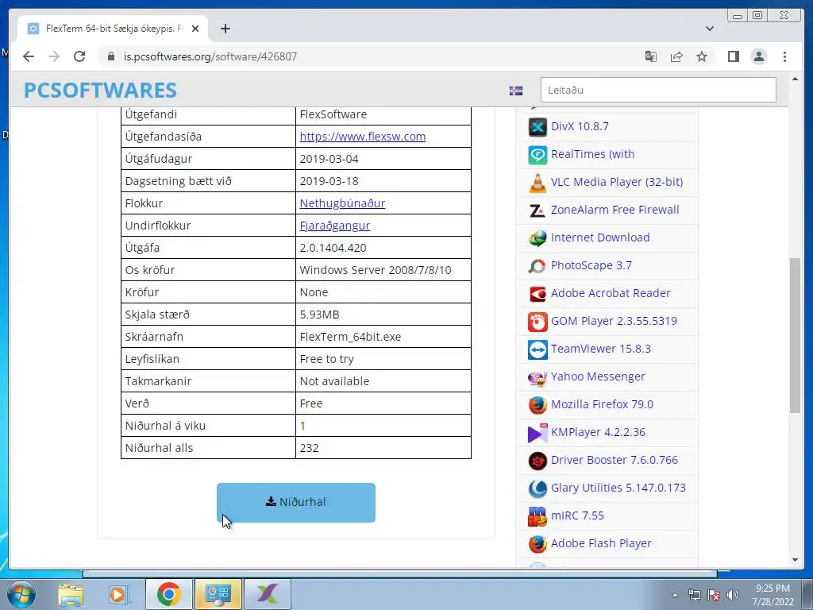
Task: Select the 5.93MB file size cell
Action: pyautogui.click(x=383, y=315)
